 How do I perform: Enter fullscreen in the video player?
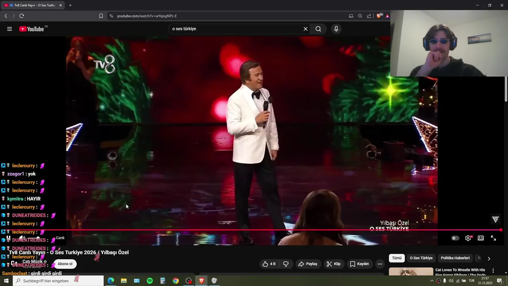[x=493, y=238]
